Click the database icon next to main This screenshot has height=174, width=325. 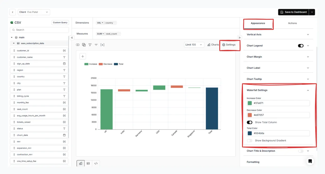coord(16,37)
